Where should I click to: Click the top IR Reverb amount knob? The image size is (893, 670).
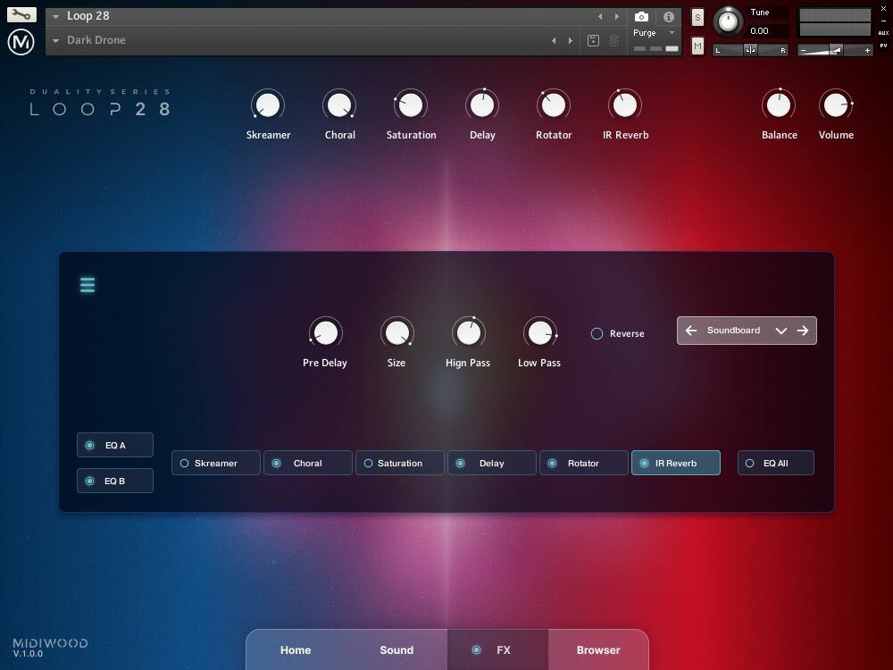[x=625, y=105]
